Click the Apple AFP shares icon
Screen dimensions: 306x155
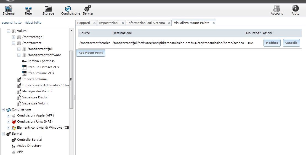(x=14, y=116)
